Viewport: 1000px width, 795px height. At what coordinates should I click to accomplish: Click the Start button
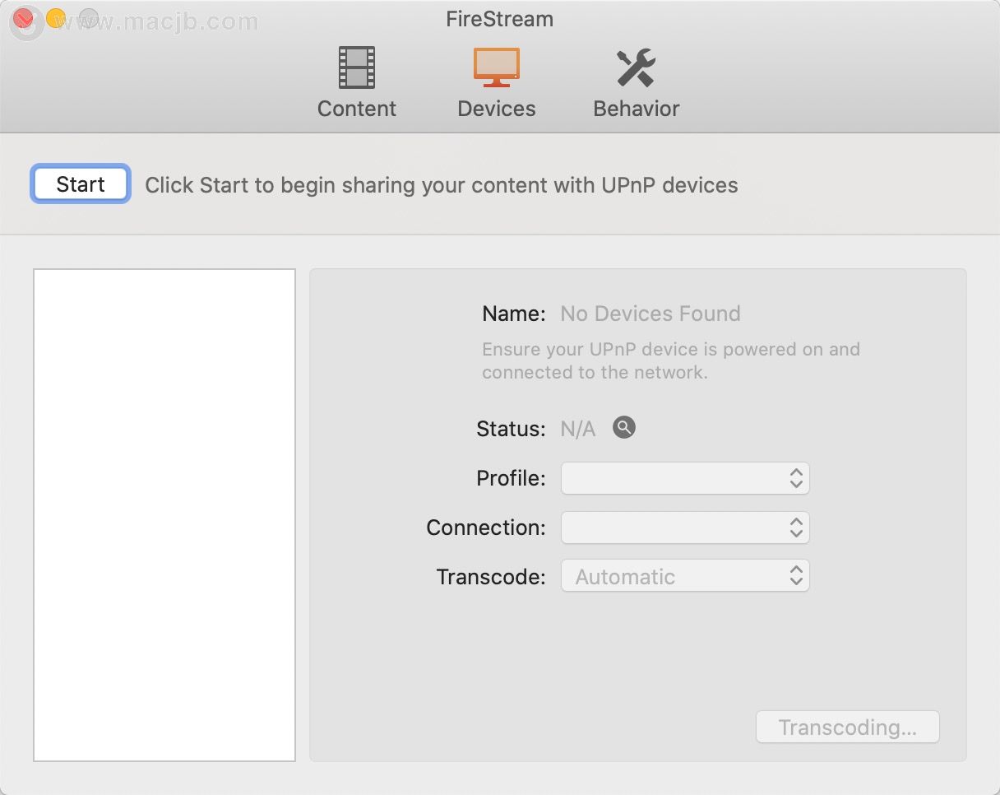coord(81,184)
